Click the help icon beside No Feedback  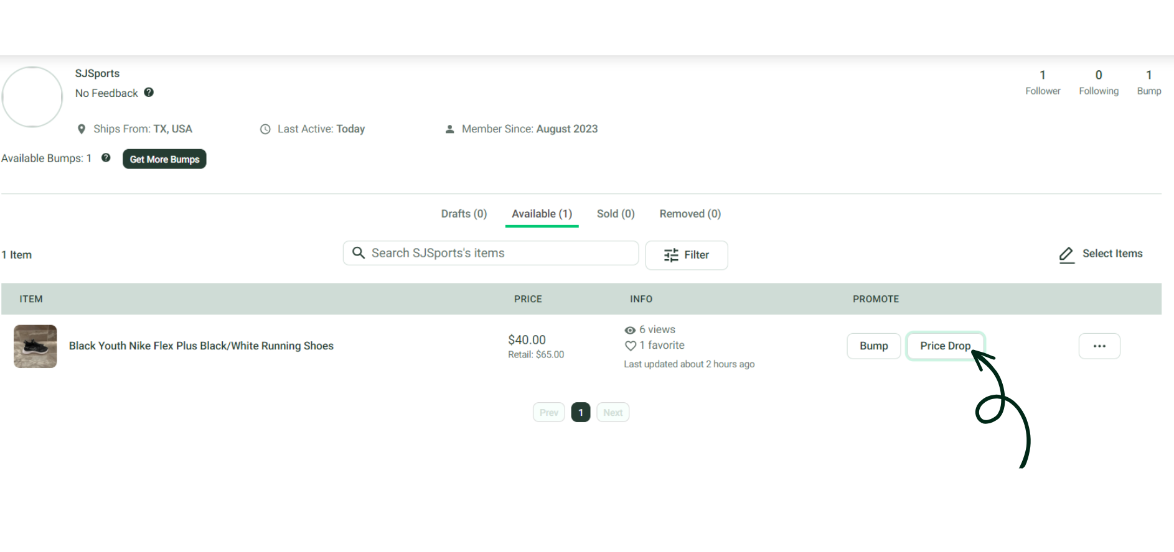(x=149, y=93)
